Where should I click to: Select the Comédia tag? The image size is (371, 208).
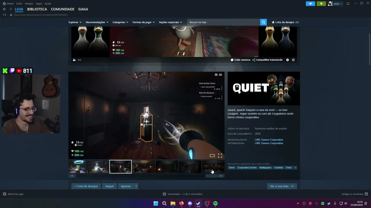[279, 168]
